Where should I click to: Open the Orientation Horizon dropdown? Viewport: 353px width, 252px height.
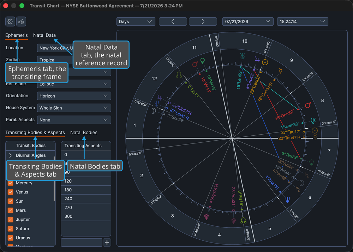[x=74, y=96]
